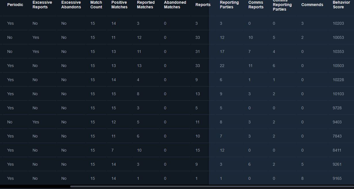Click Match Count 15 in 10203 row

(93, 23)
